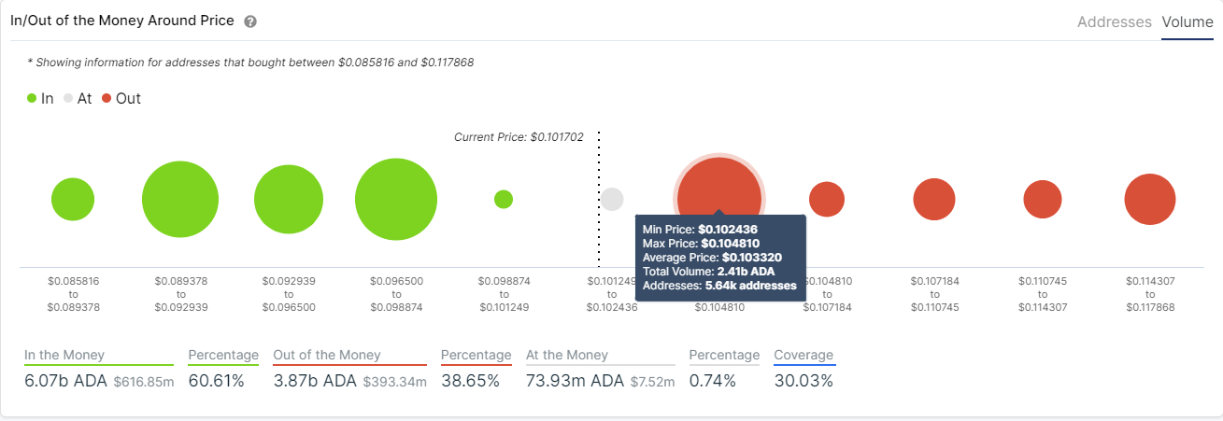Click the red bubble for $0.114307 to $0.117868
1223x421 pixels.
pyautogui.click(x=1150, y=199)
